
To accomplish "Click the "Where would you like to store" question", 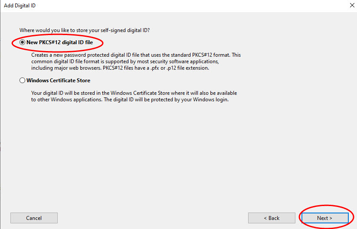I will 84,30.
